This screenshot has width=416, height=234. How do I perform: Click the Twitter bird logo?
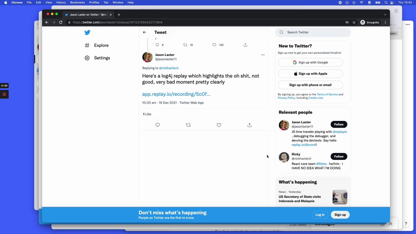[87, 32]
